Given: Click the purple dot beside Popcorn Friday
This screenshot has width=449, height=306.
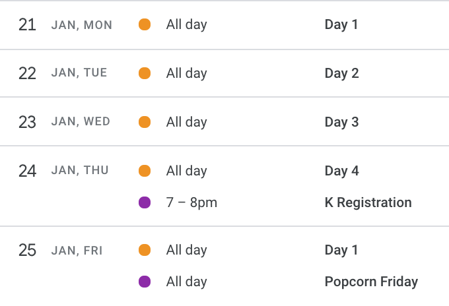Looking at the screenshot, I should pyautogui.click(x=145, y=282).
